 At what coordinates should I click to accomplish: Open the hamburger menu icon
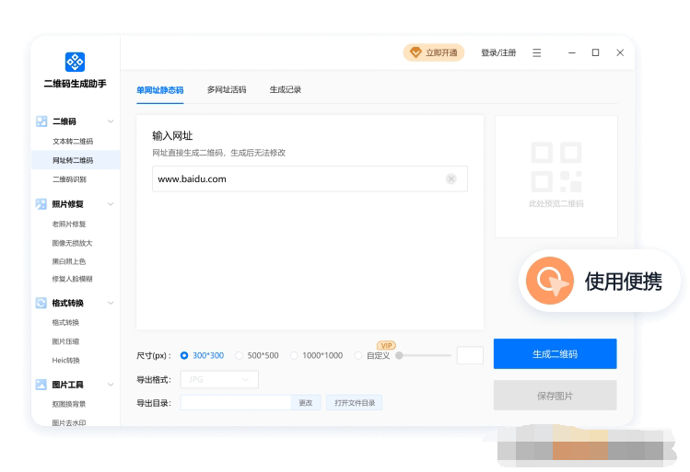pos(536,52)
